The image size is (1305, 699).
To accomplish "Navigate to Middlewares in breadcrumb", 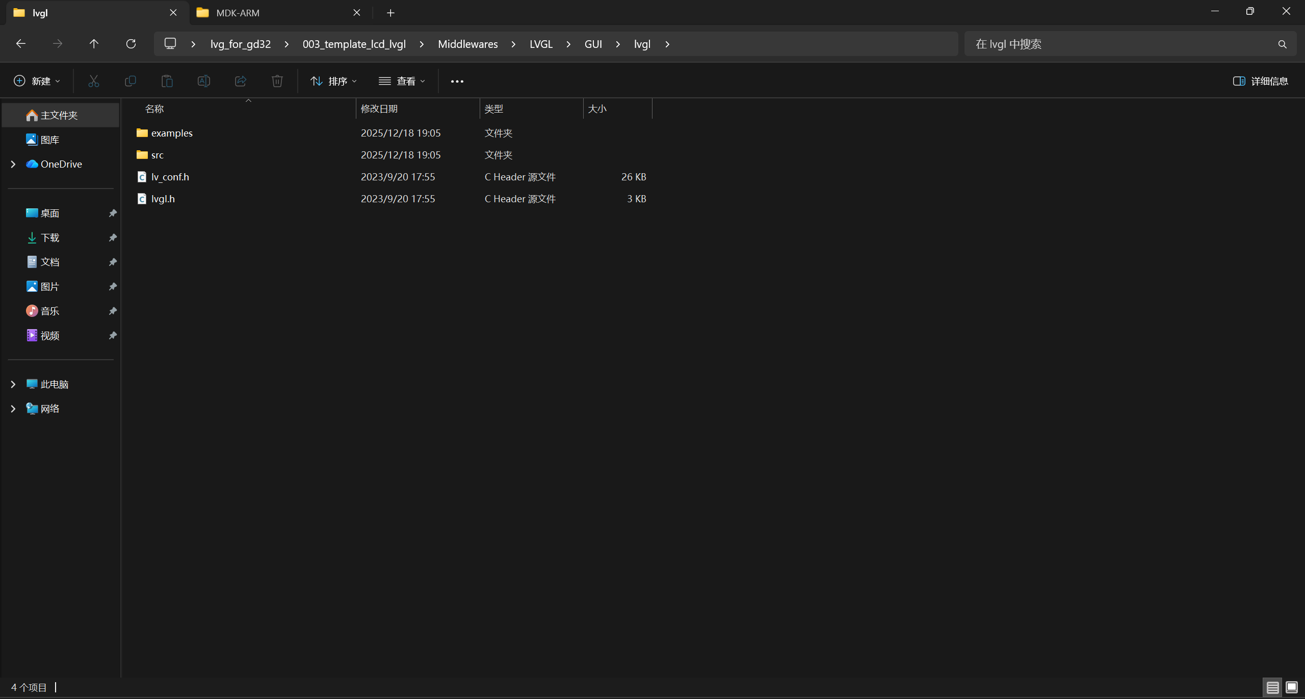I will tap(468, 44).
